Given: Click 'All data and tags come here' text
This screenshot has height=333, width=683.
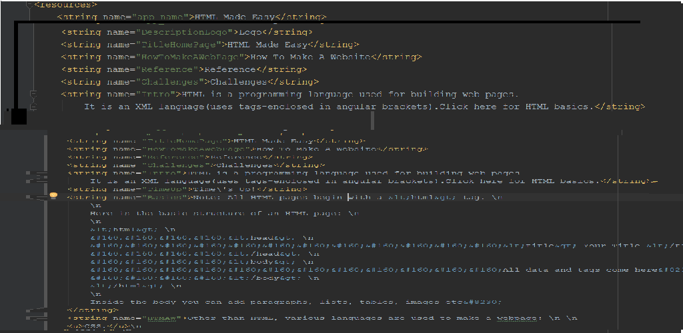Looking at the screenshot, I should (587, 270).
